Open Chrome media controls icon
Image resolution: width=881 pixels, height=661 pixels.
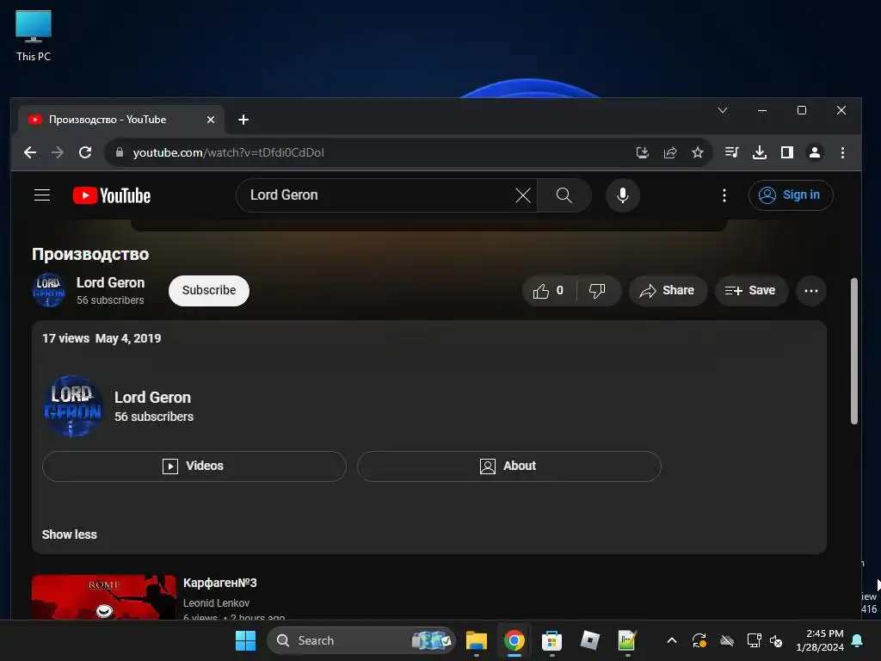click(731, 152)
